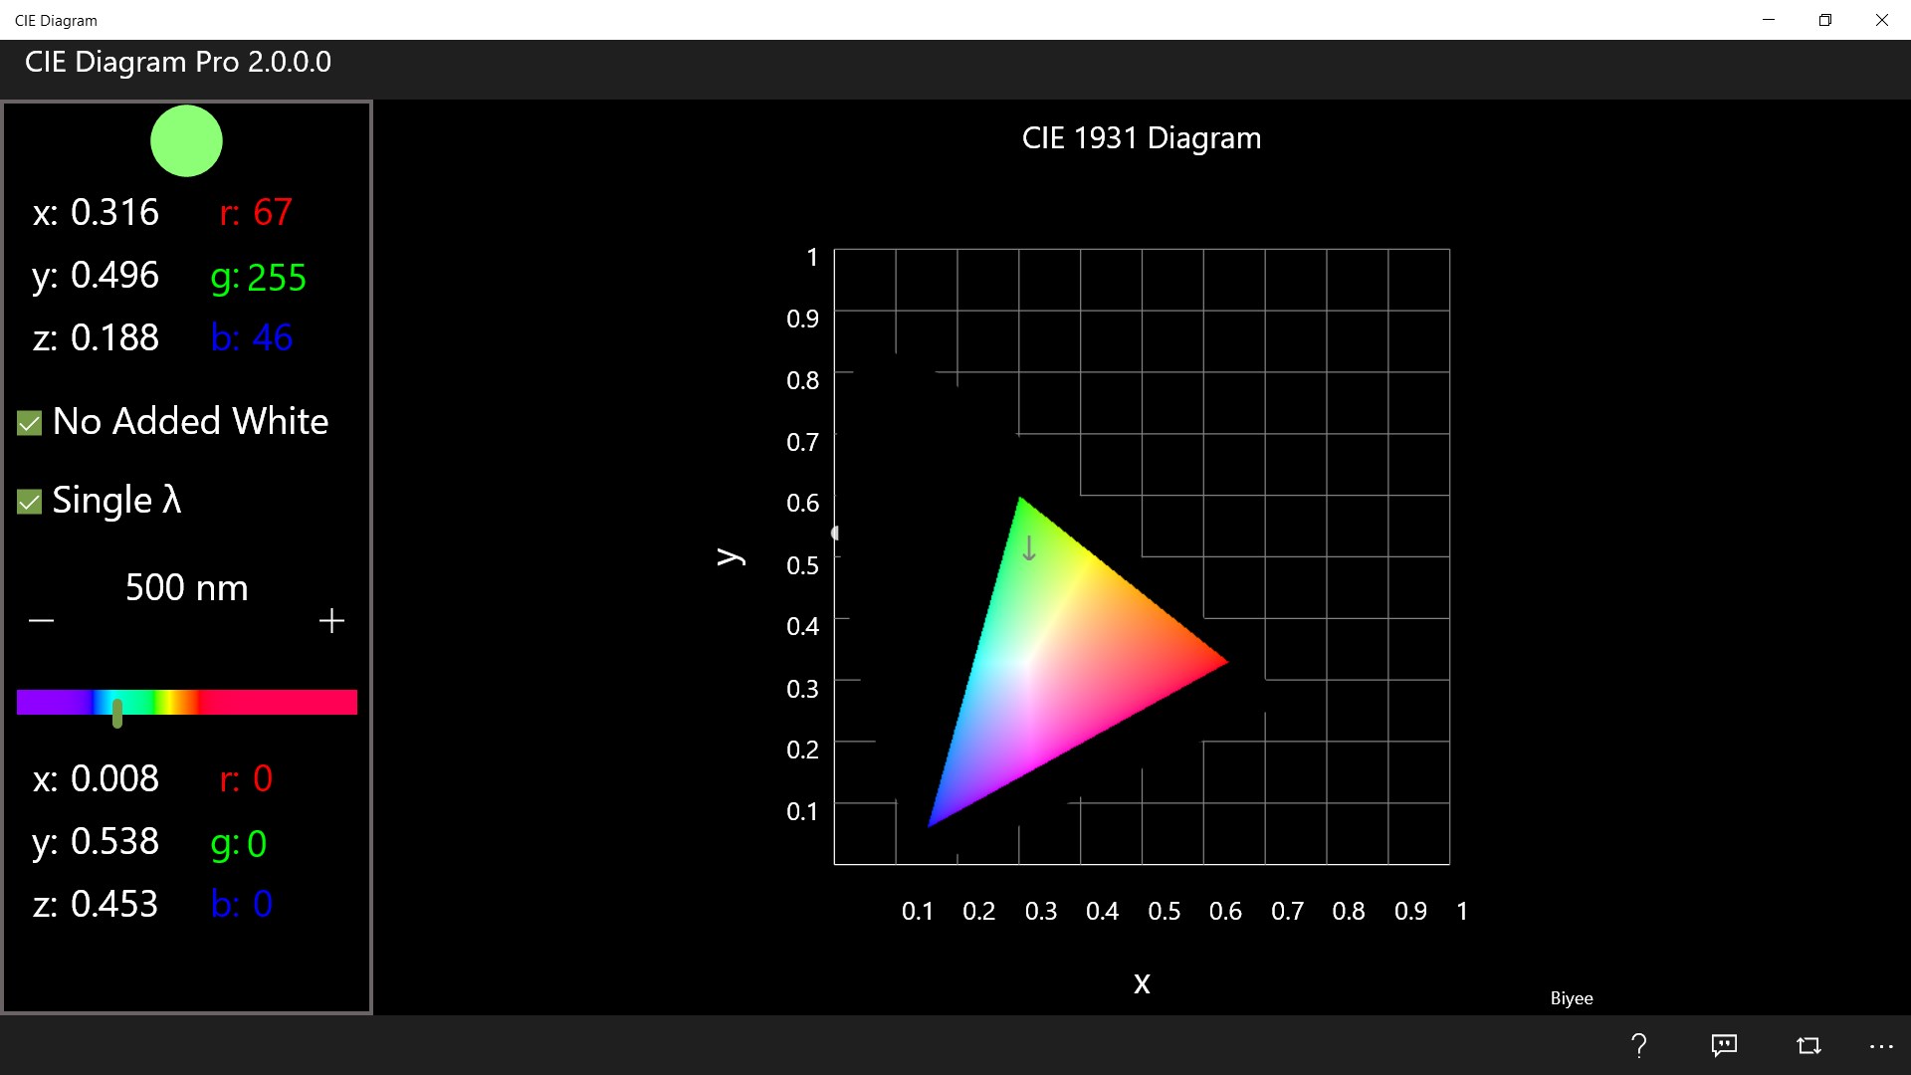Click the spectral locus point on y-axis

click(836, 534)
